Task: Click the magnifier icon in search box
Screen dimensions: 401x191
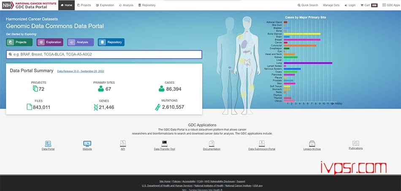Action: tap(10, 54)
